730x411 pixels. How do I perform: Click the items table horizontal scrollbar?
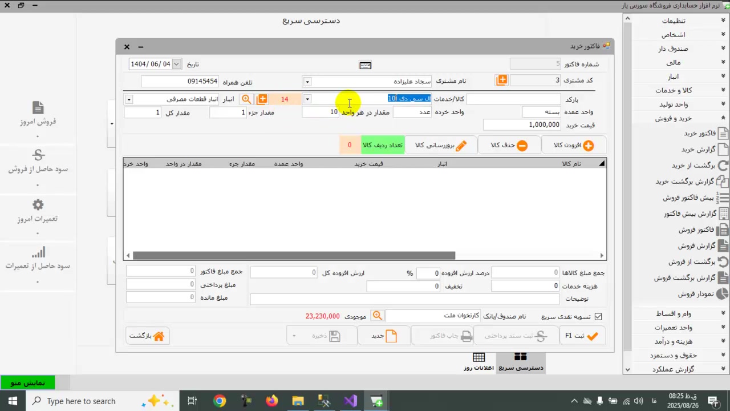tap(294, 256)
